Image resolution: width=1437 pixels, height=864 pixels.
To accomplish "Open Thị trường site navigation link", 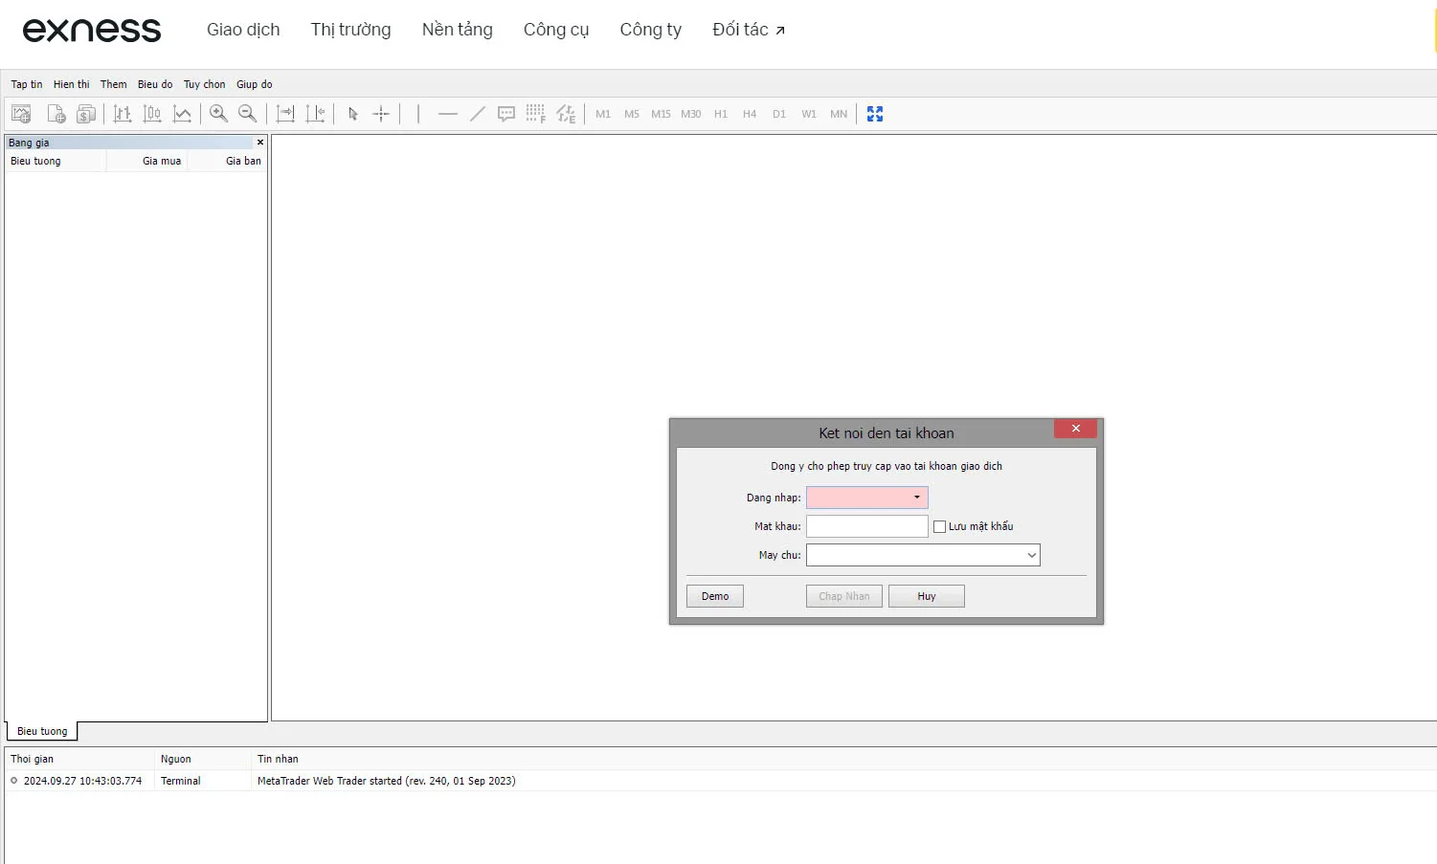I will coord(350,30).
